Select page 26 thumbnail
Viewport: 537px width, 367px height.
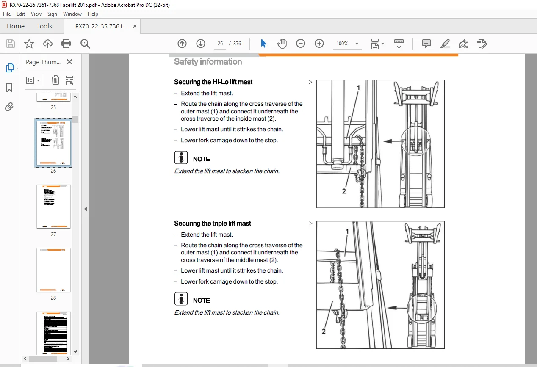click(53, 143)
